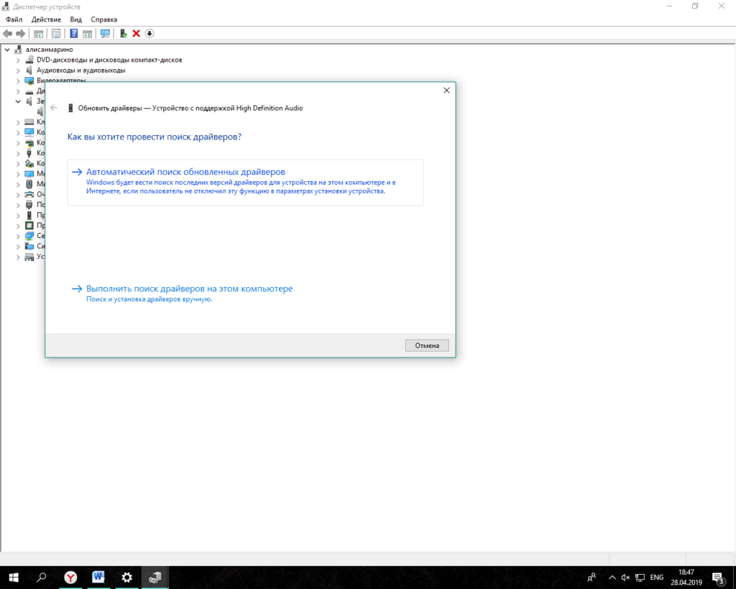
Task: Scan for hardware changes via toolbar icon
Action: pyautogui.click(x=103, y=33)
